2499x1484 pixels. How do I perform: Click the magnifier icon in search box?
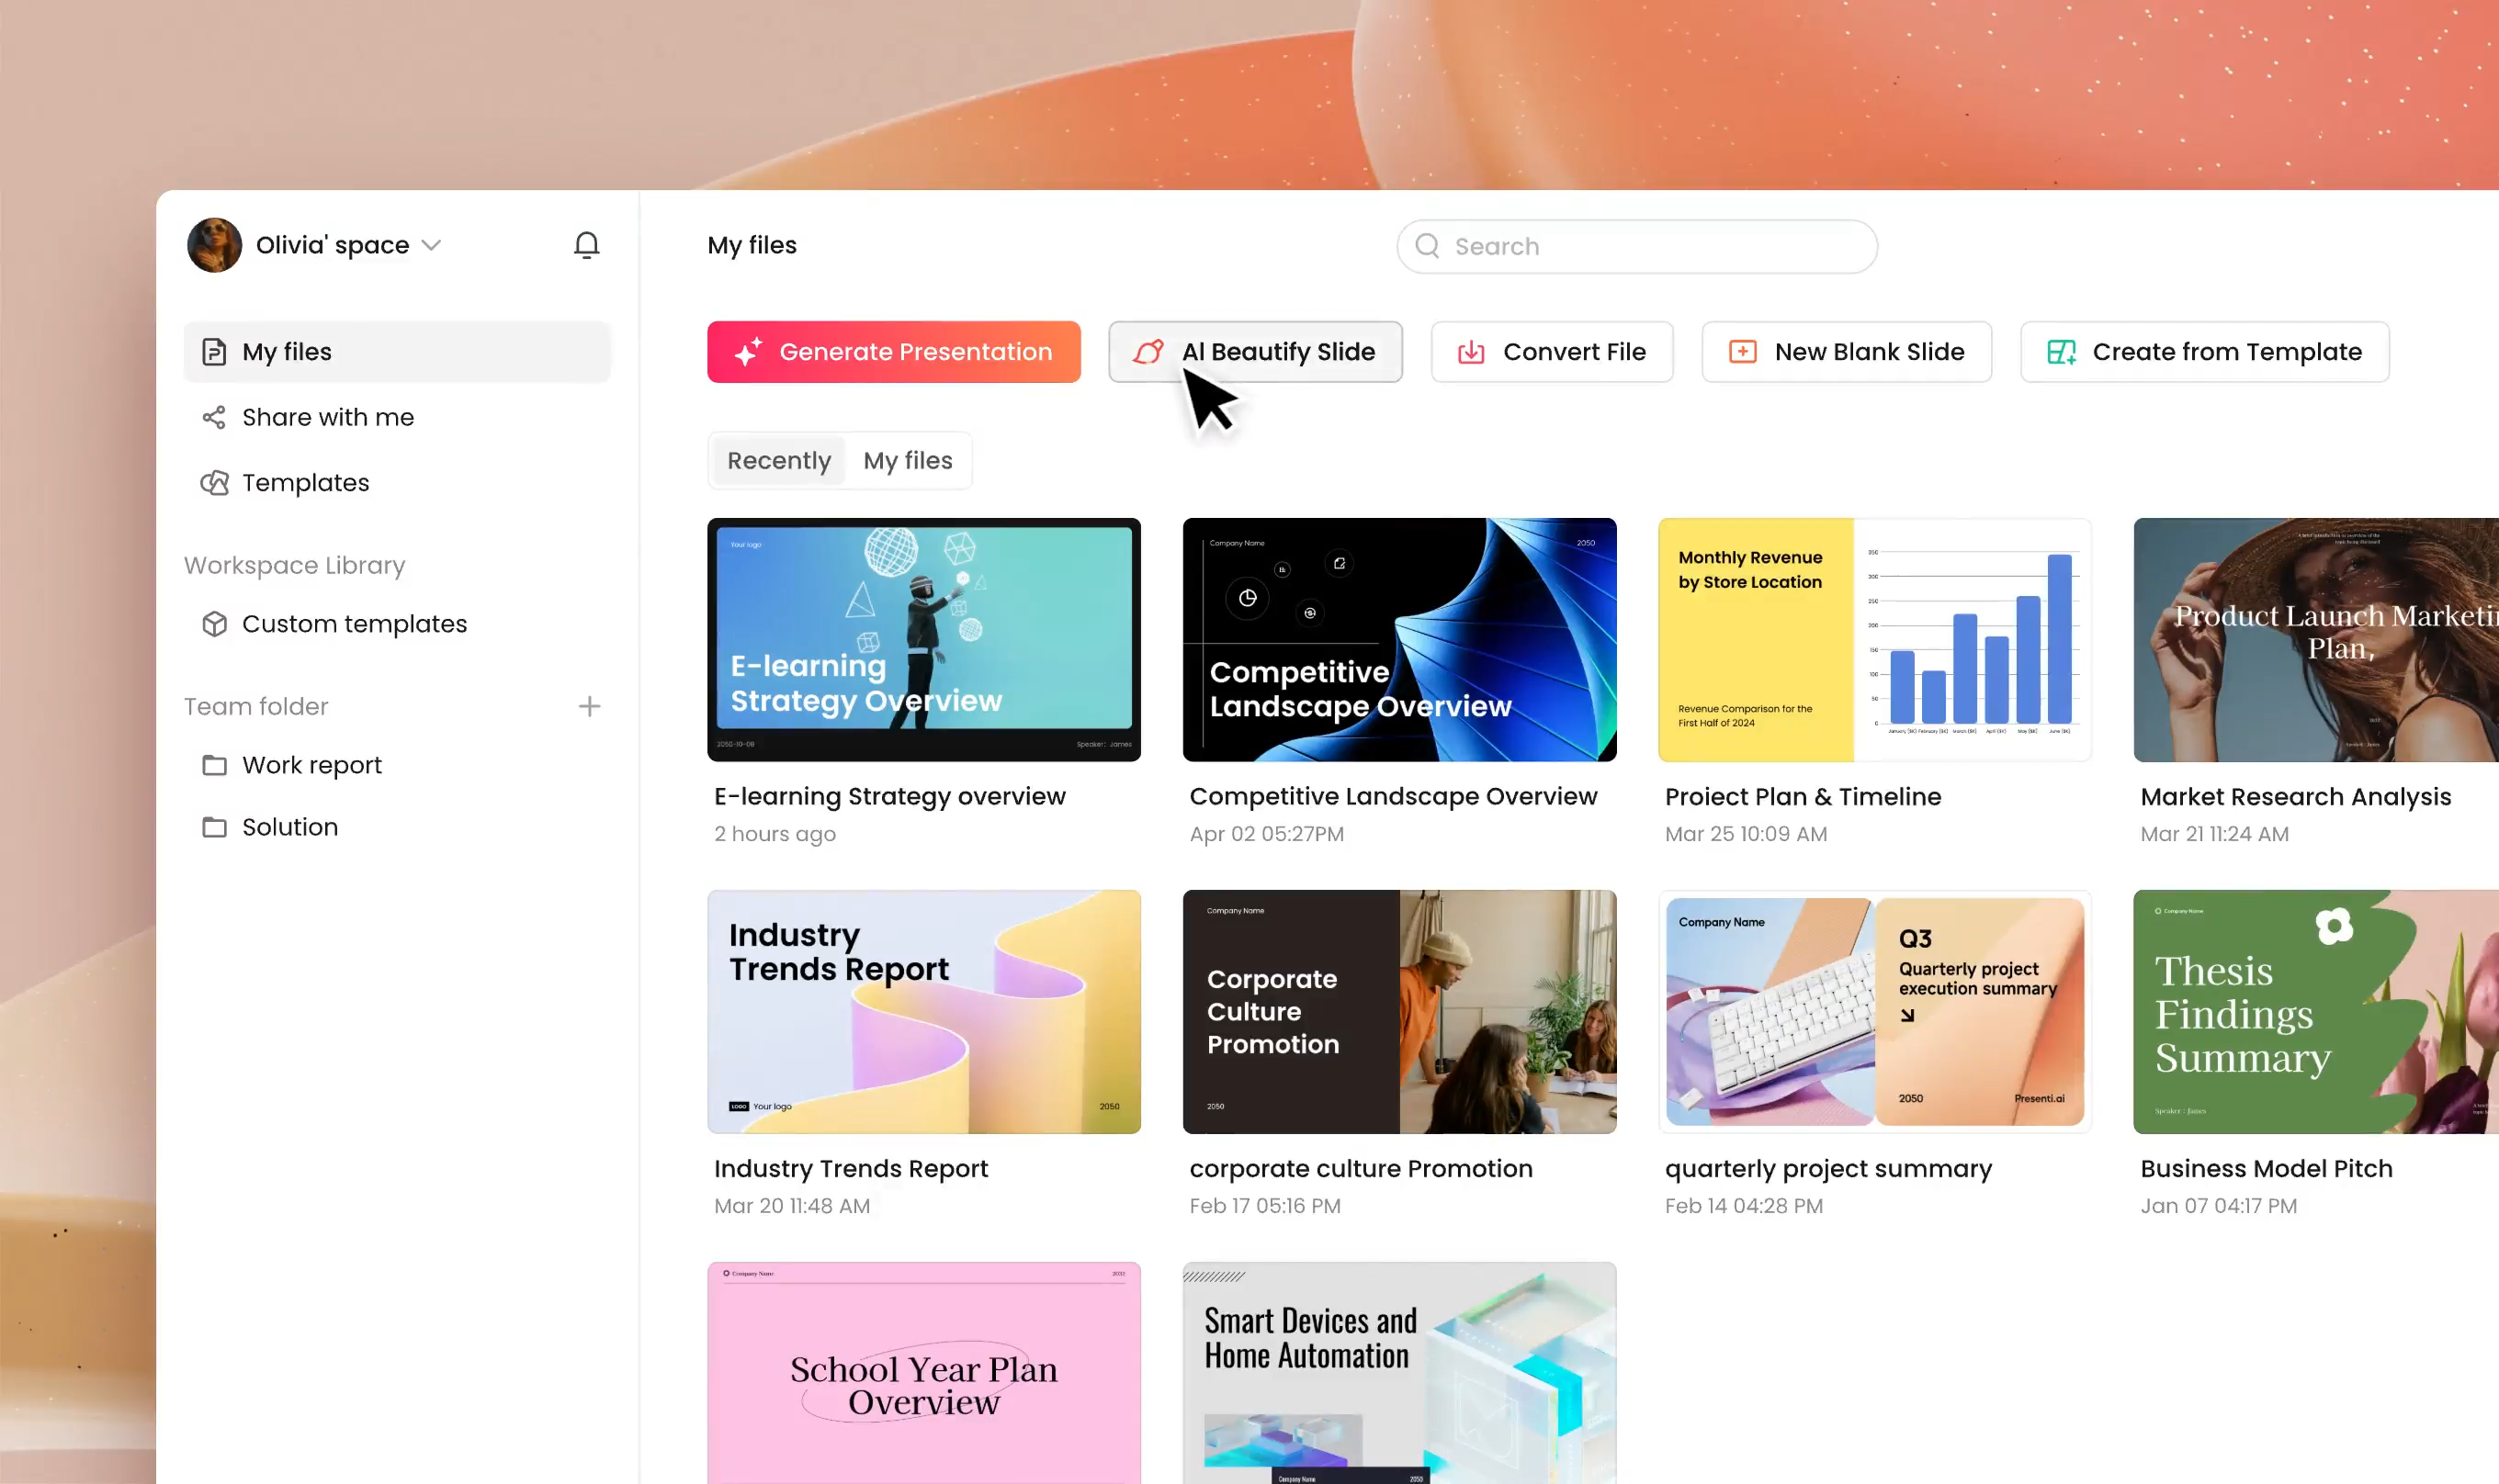[1428, 246]
